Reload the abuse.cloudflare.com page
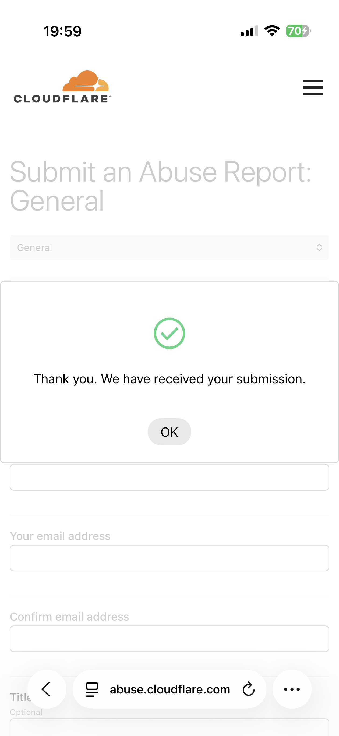 tap(248, 689)
